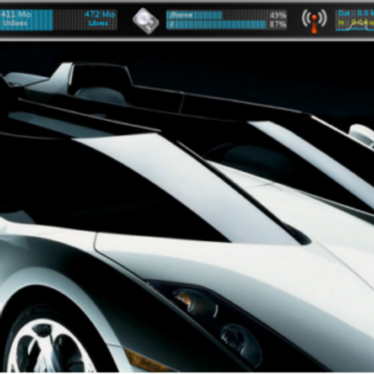Click the 87% disk usage value
The image size is (374, 374).
278,25
